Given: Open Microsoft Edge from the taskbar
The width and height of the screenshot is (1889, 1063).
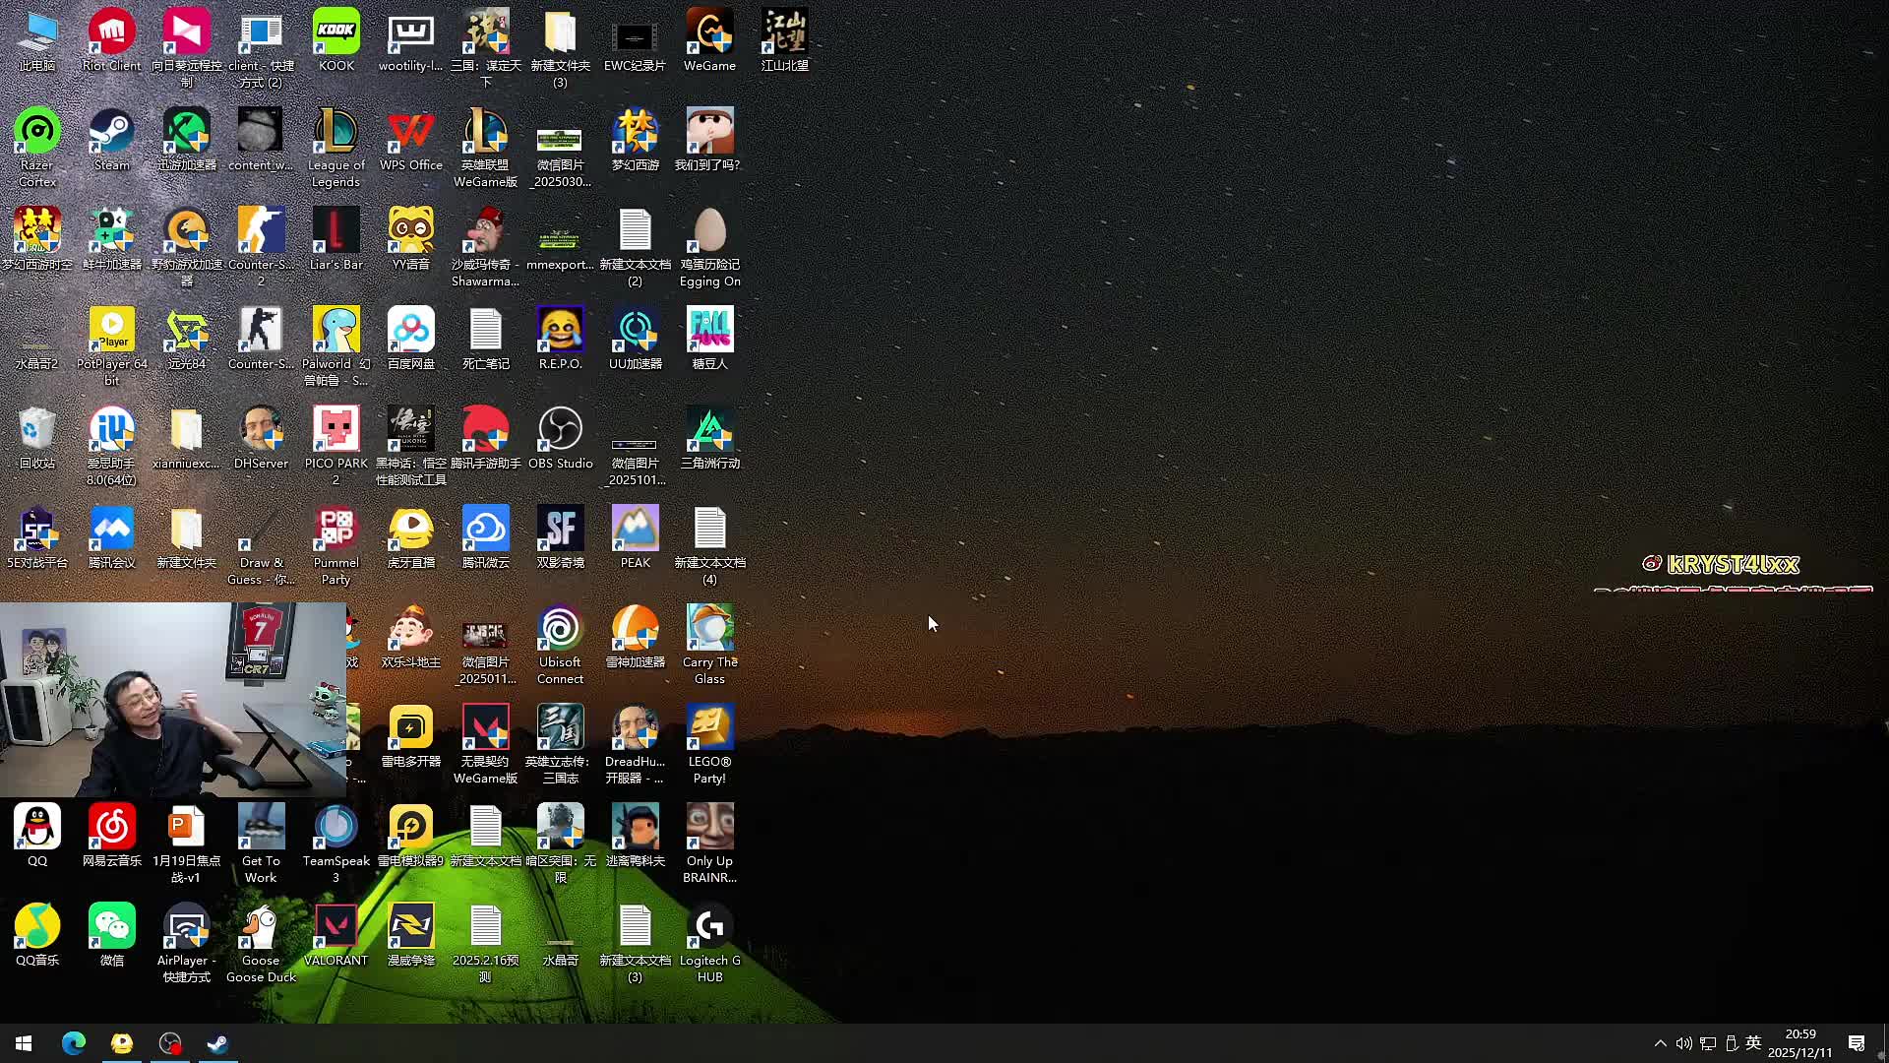Looking at the screenshot, I should pyautogui.click(x=74, y=1043).
